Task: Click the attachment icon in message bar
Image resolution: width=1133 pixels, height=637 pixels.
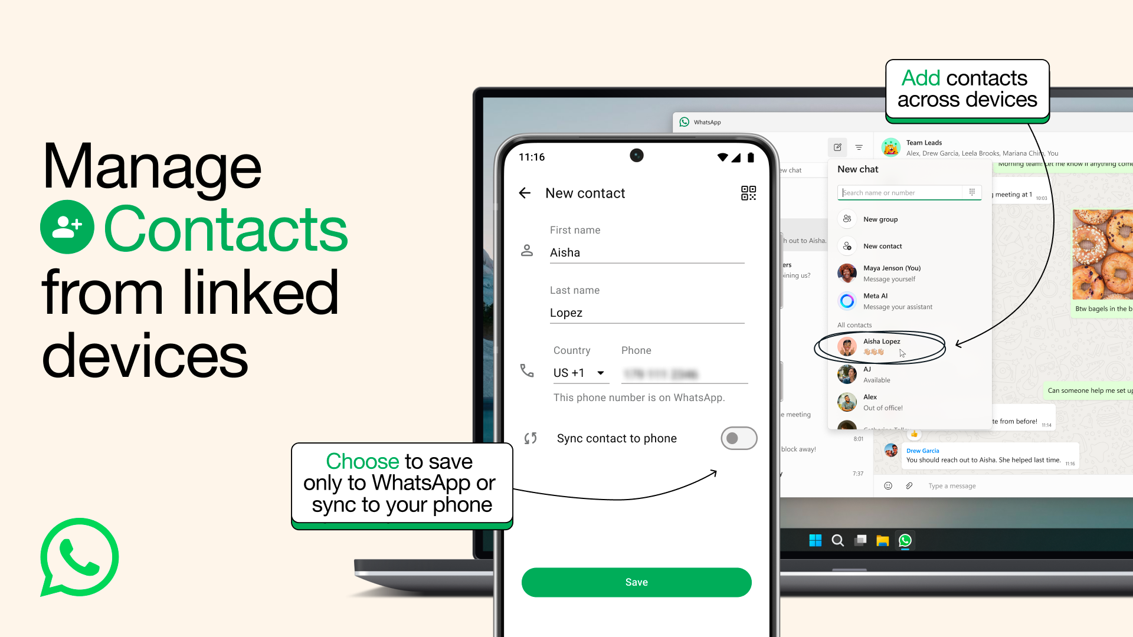Action: [910, 485]
